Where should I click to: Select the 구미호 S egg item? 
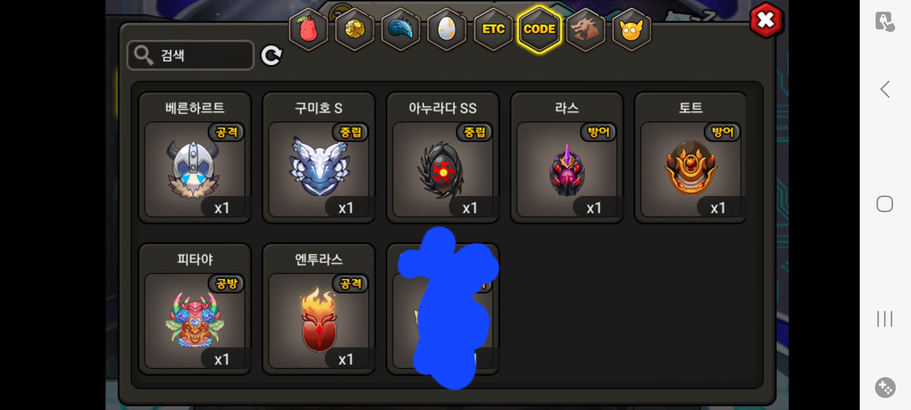tap(319, 158)
